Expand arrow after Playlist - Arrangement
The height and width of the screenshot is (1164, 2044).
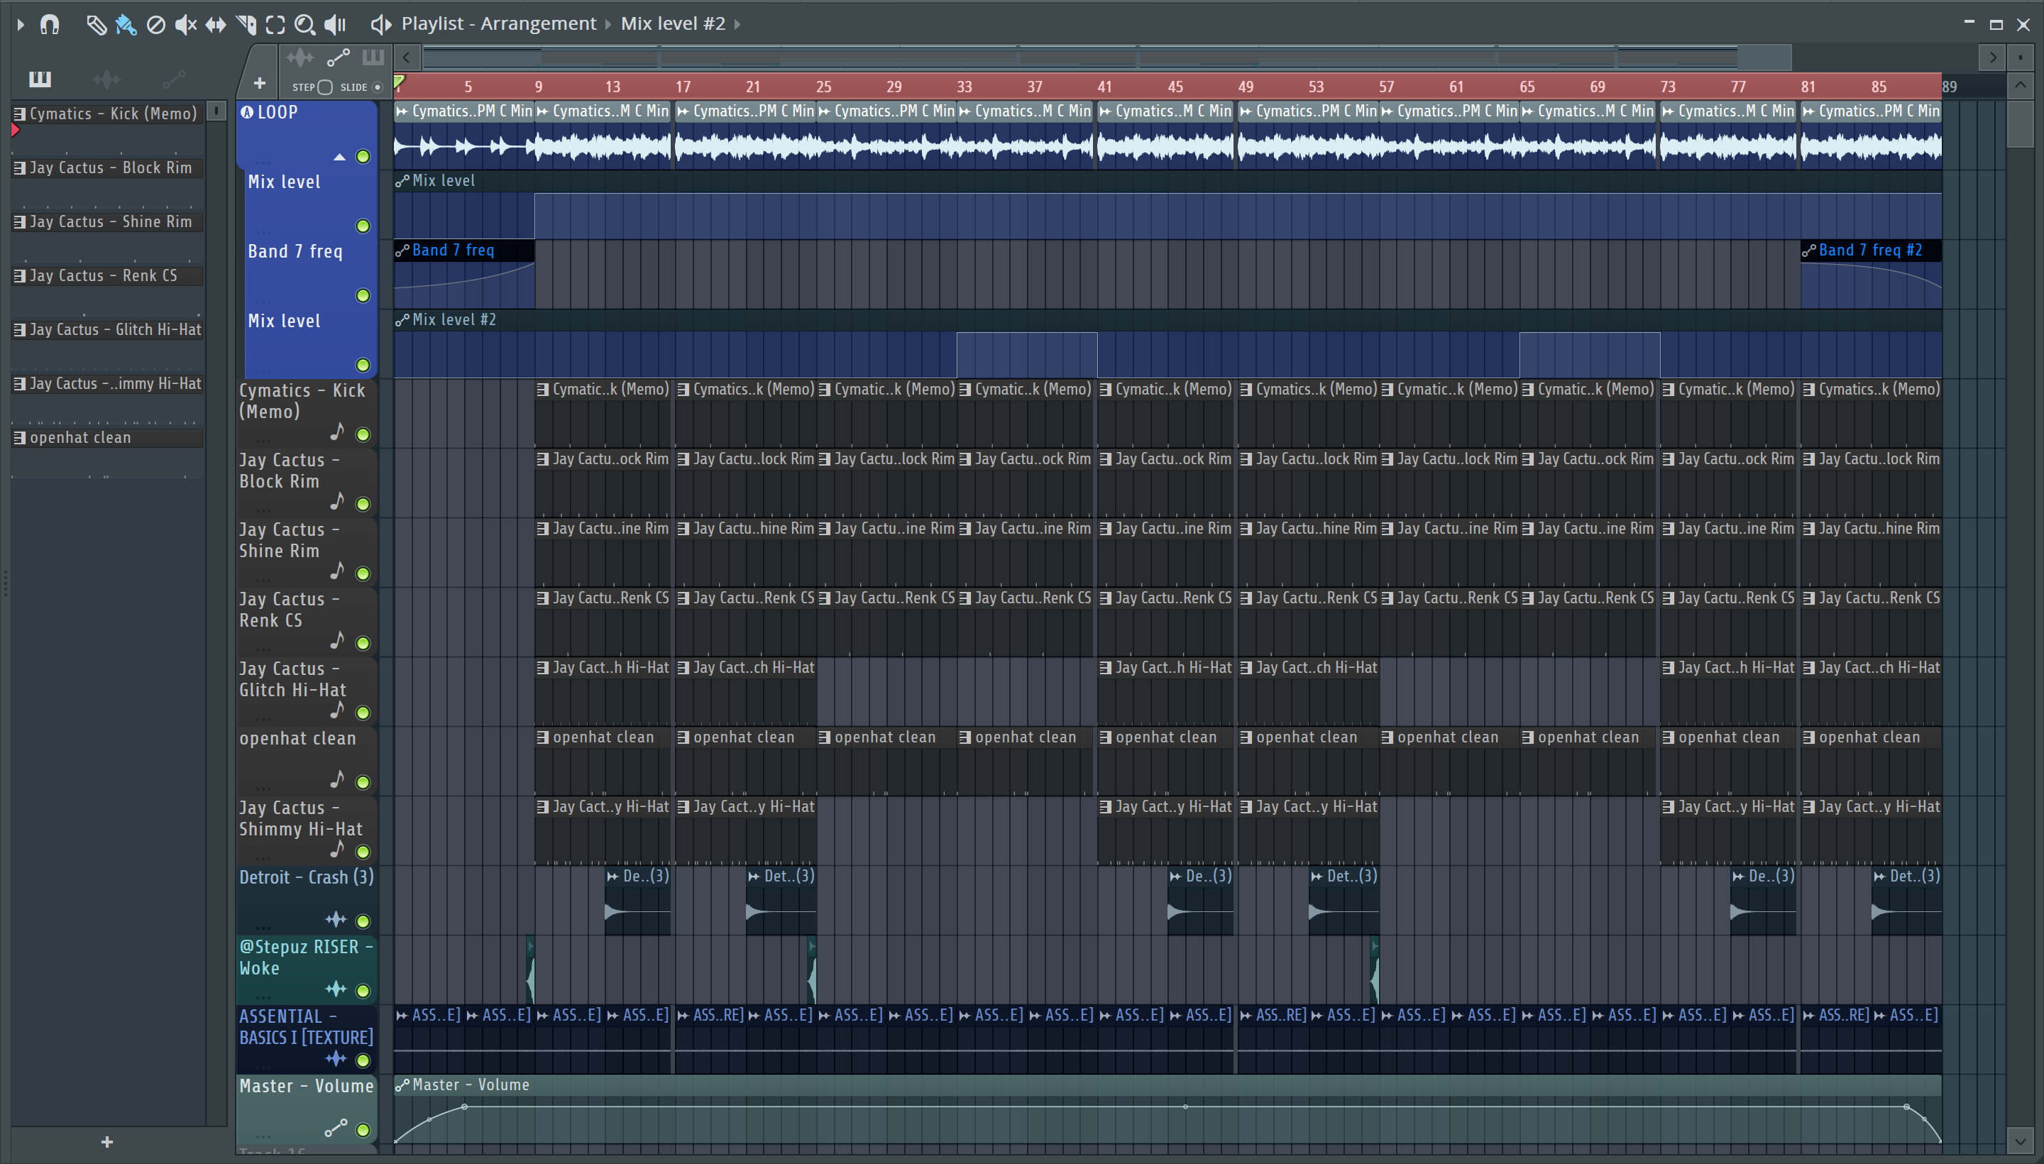point(608,24)
